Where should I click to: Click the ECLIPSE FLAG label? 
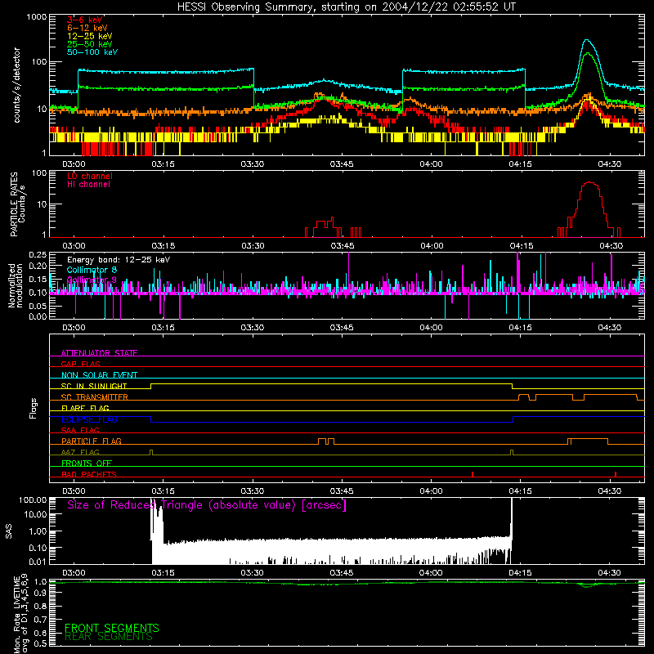(89, 419)
